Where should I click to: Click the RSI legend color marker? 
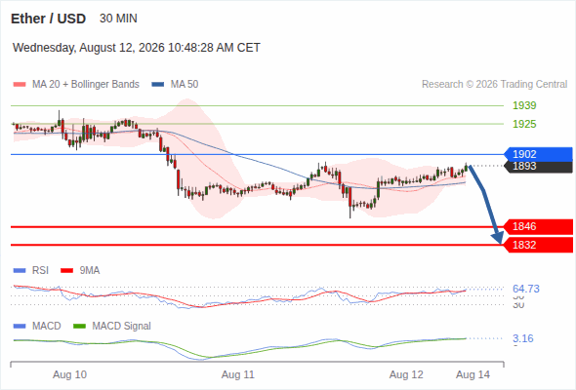click(x=20, y=271)
